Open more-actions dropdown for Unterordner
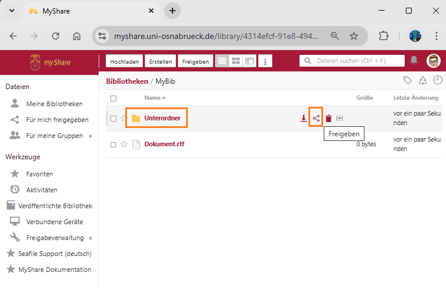Screen dimensions: 446x292 [x=339, y=119]
